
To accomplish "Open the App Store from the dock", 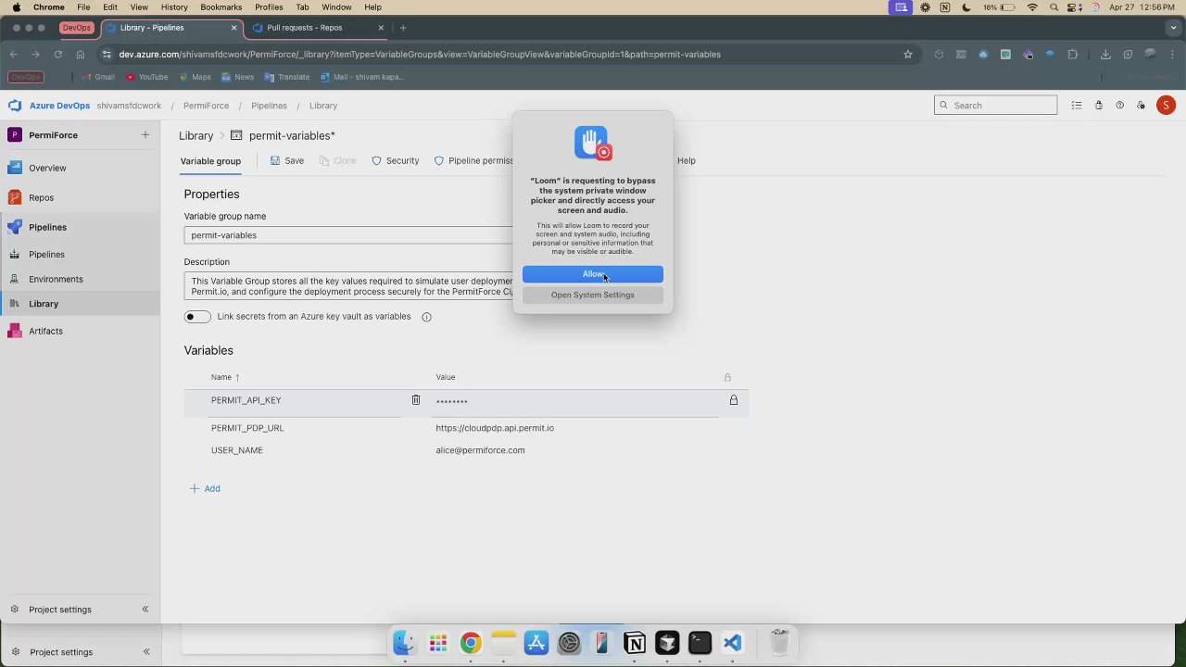I will 536,643.
